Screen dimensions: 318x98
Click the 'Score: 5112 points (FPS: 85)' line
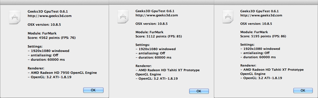[x=159, y=36]
